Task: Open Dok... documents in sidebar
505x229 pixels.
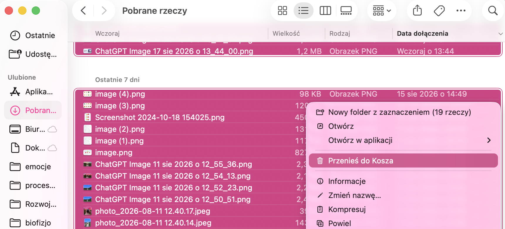Action: (33, 148)
